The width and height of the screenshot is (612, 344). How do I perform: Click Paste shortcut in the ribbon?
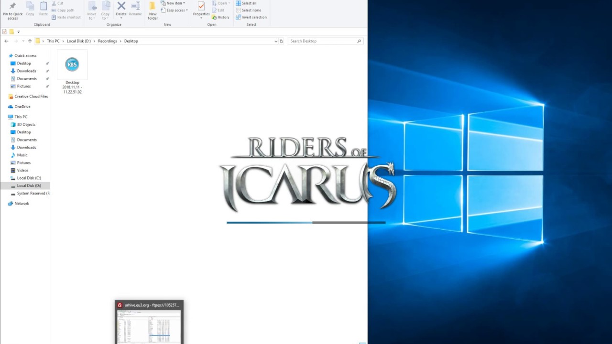66,17
